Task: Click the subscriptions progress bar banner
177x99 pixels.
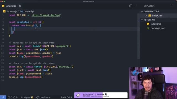Action: (101, 95)
